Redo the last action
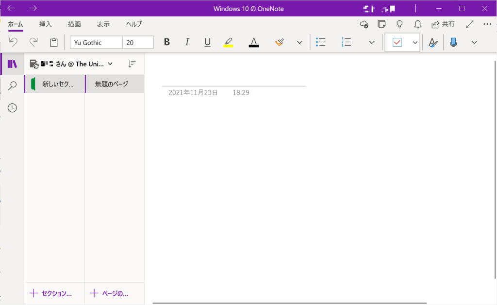This screenshot has width=497, height=305. coord(33,42)
